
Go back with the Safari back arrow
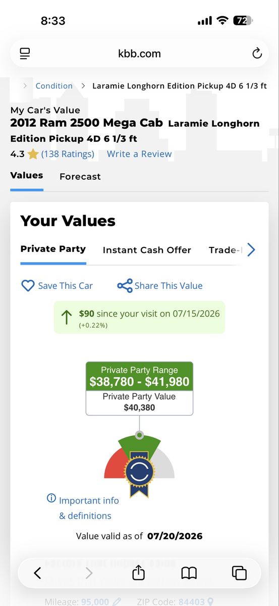37,573
